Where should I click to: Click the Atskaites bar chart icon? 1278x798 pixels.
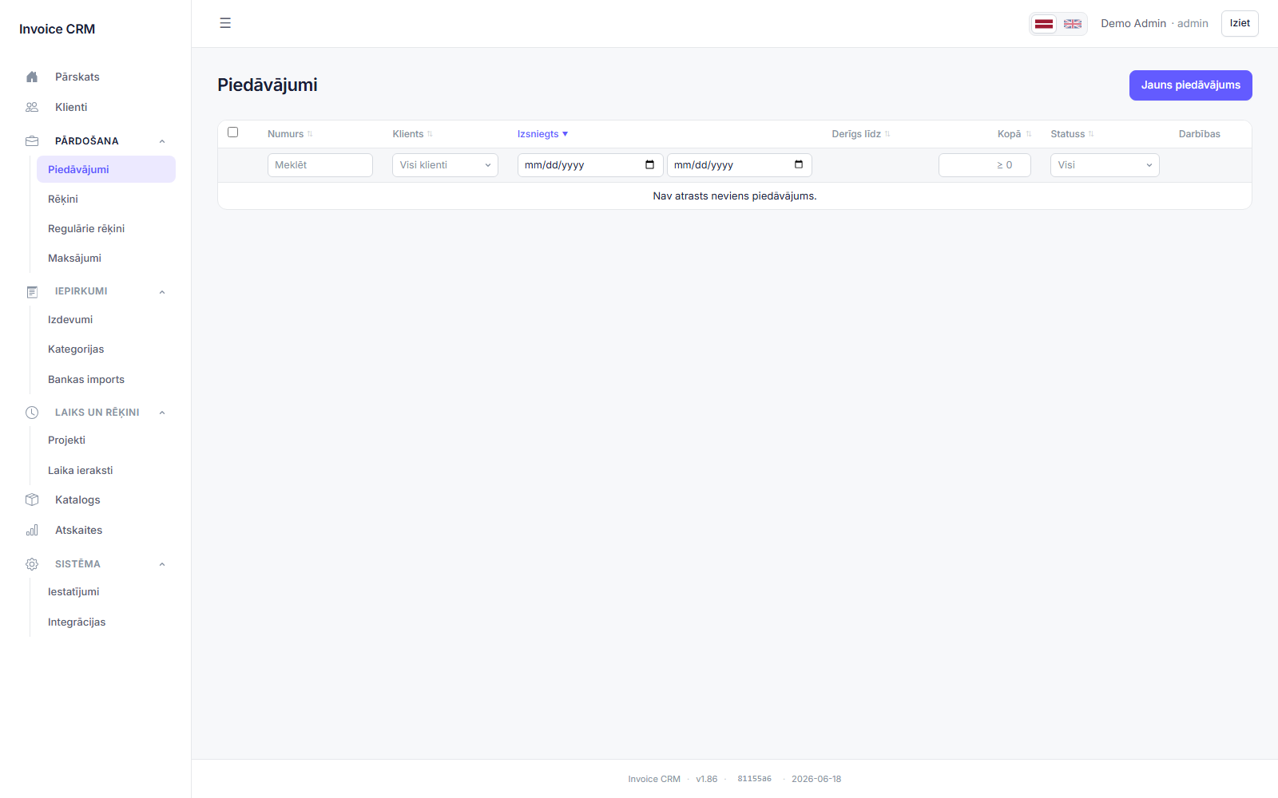(x=32, y=530)
